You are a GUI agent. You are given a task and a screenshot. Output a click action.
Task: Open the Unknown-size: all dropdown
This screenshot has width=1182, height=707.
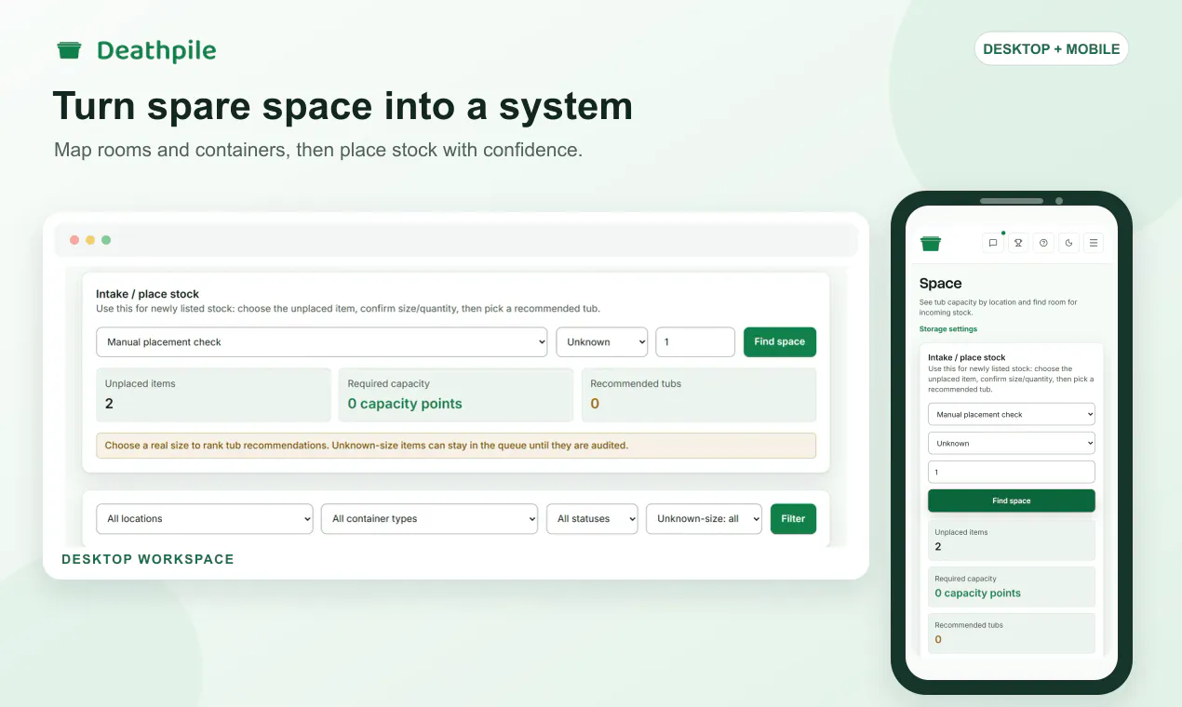(x=705, y=519)
